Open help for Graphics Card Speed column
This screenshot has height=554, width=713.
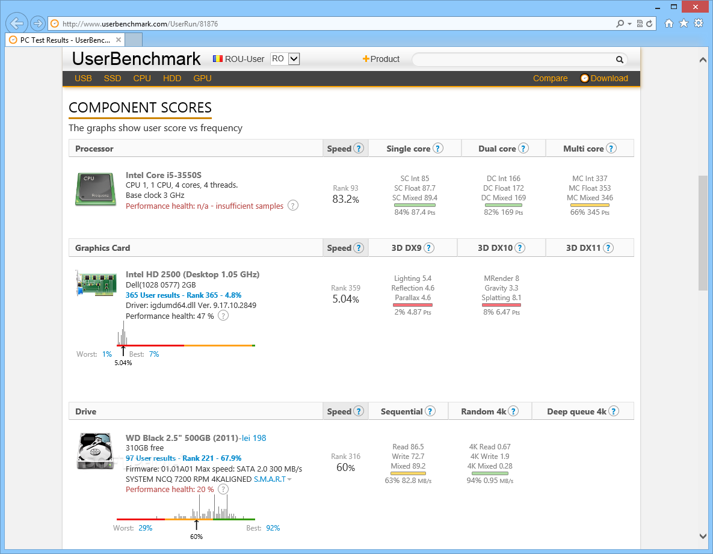(359, 248)
